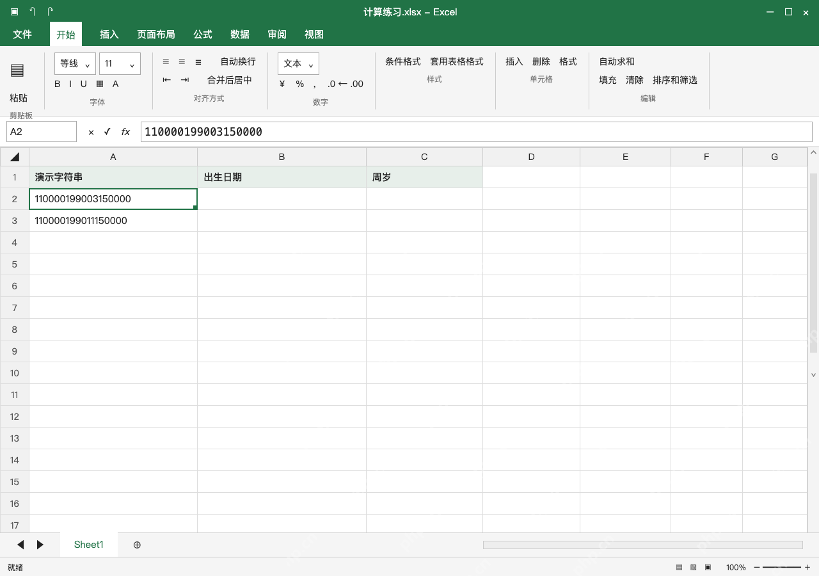Click the horizontal scrollbar at the bottom
Viewport: 819px width, 576px height.
click(x=643, y=545)
